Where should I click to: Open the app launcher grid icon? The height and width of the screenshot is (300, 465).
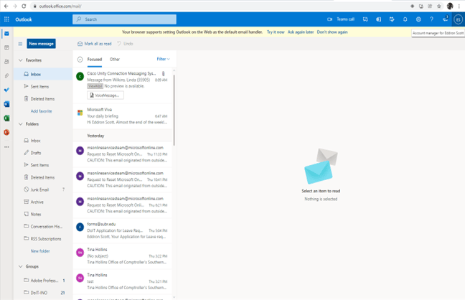[6, 19]
